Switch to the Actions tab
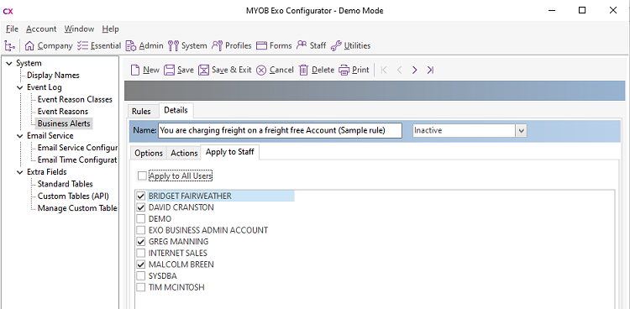630x309 pixels. [184, 153]
